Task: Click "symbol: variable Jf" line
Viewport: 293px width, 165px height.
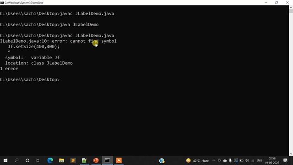Action: (x=33, y=58)
